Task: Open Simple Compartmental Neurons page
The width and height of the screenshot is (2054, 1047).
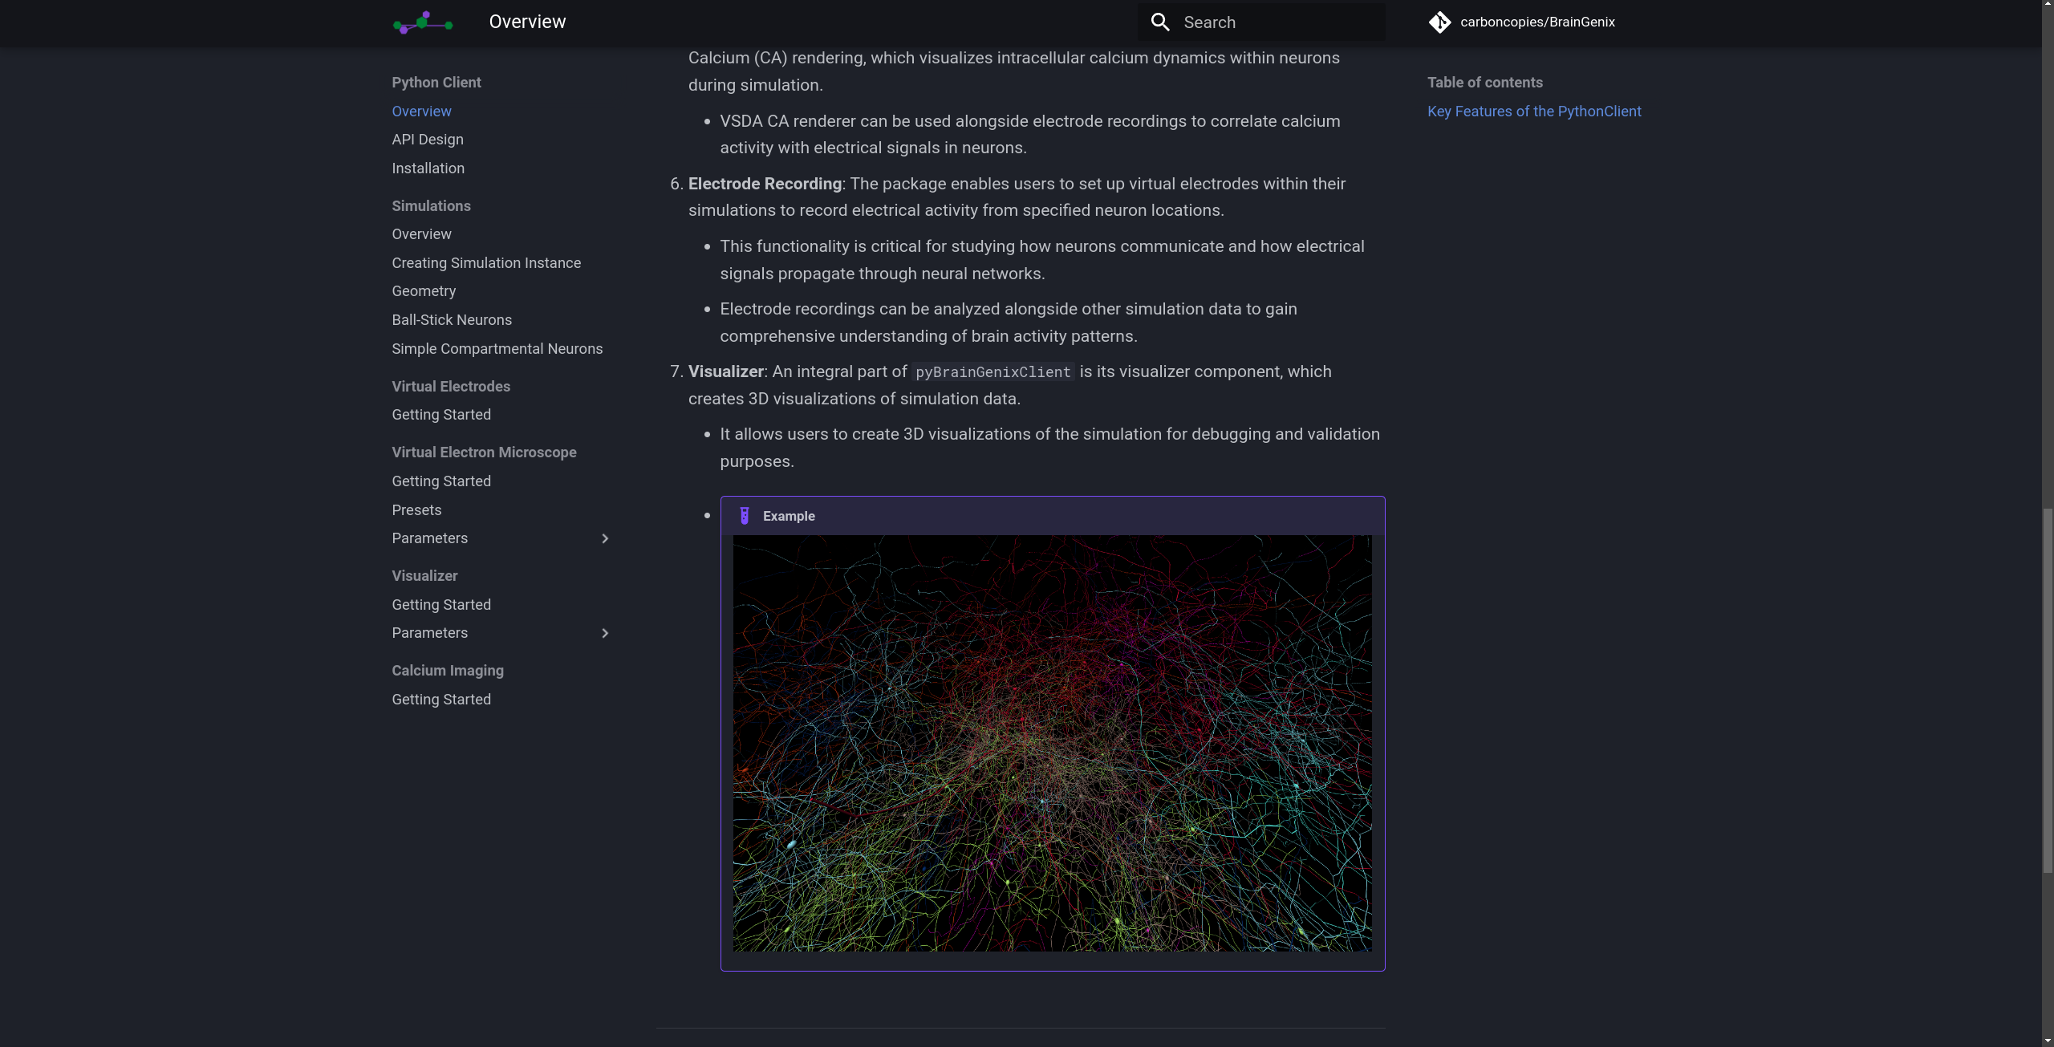Action: (497, 349)
